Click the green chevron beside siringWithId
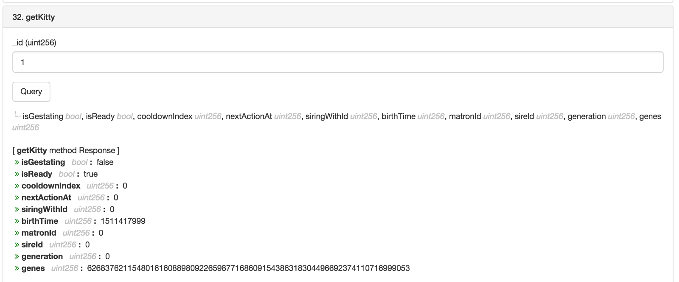 pyautogui.click(x=17, y=209)
